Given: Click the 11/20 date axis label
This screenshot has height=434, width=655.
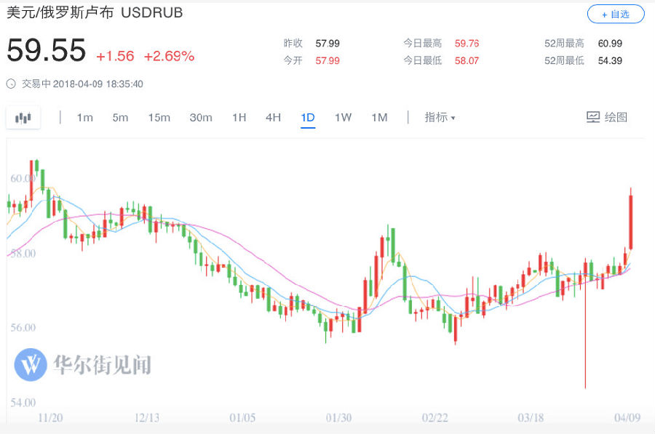Looking at the screenshot, I should (x=50, y=418).
